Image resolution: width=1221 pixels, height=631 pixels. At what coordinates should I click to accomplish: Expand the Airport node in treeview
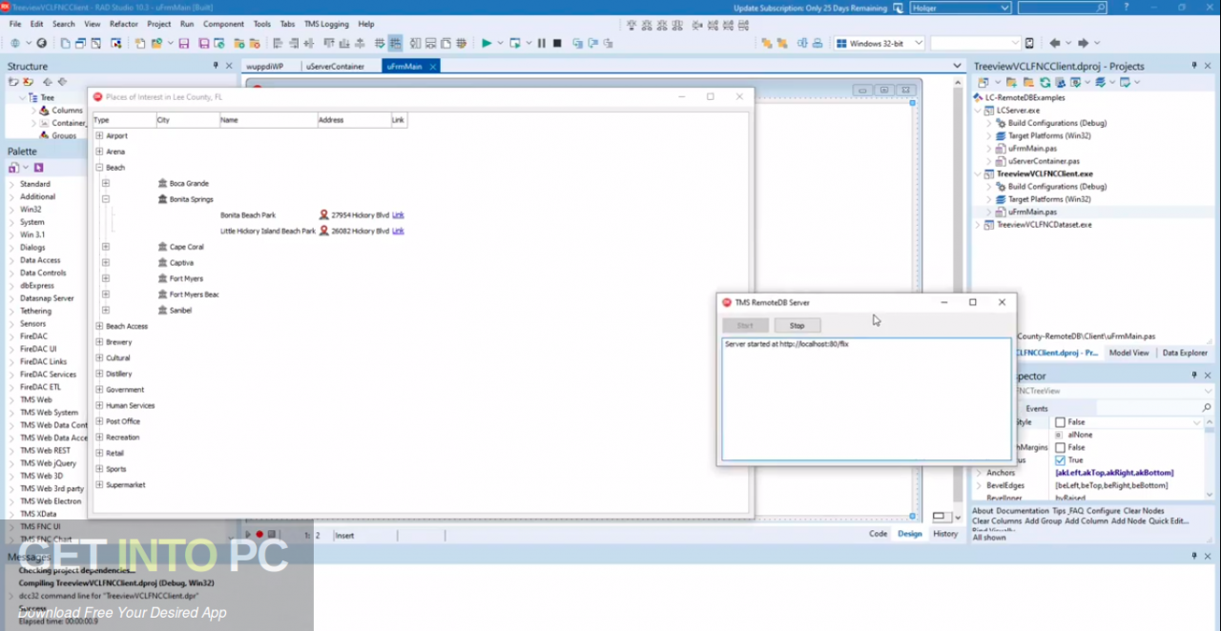99,135
